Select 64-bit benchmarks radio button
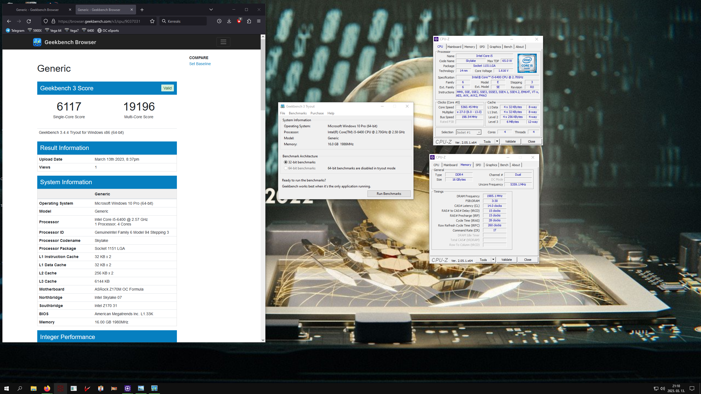Viewport: 701px width, 394px height. [x=286, y=168]
